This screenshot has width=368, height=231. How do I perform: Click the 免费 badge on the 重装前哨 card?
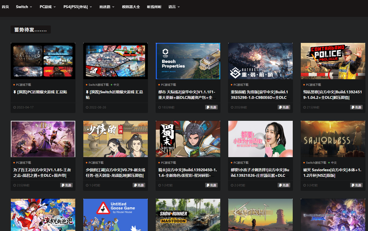click(284, 107)
